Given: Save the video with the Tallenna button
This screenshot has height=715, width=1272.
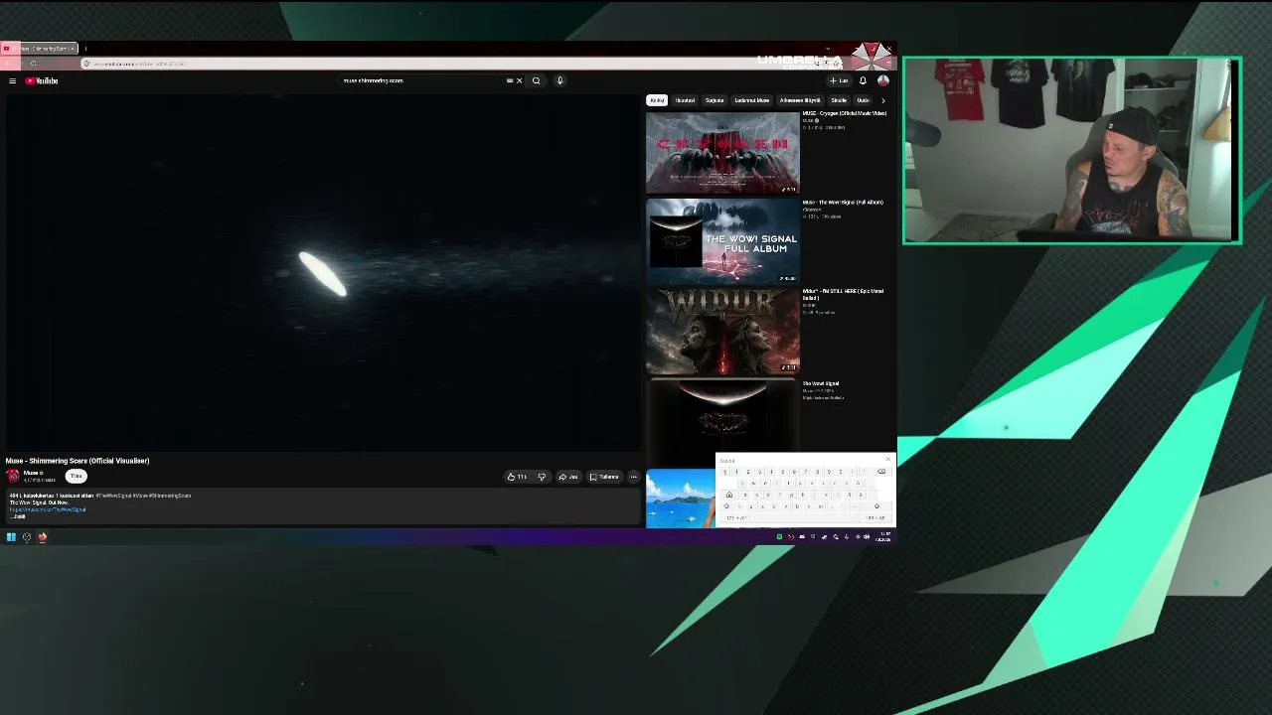Looking at the screenshot, I should (x=604, y=477).
